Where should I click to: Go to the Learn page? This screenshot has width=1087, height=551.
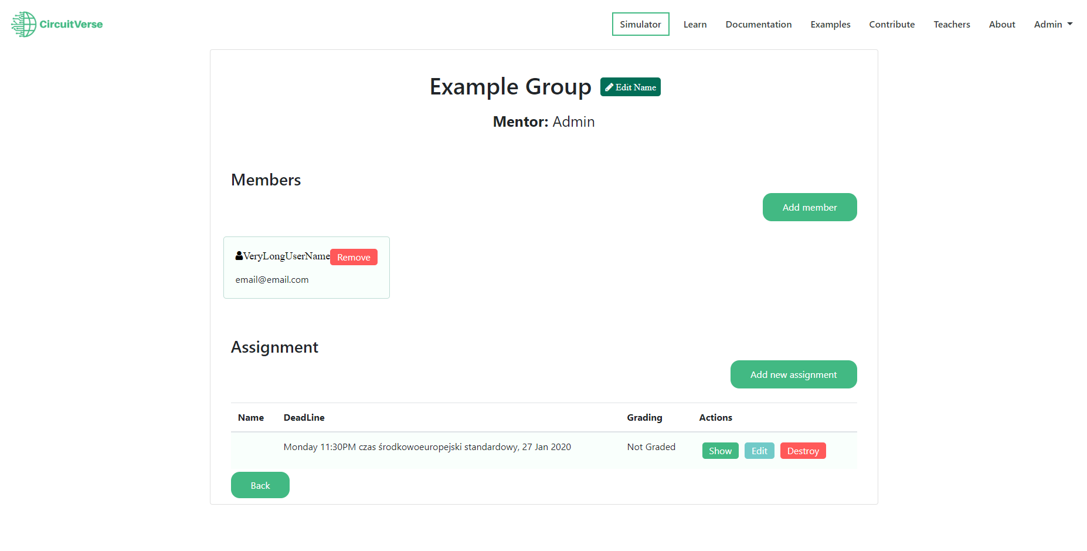point(695,24)
